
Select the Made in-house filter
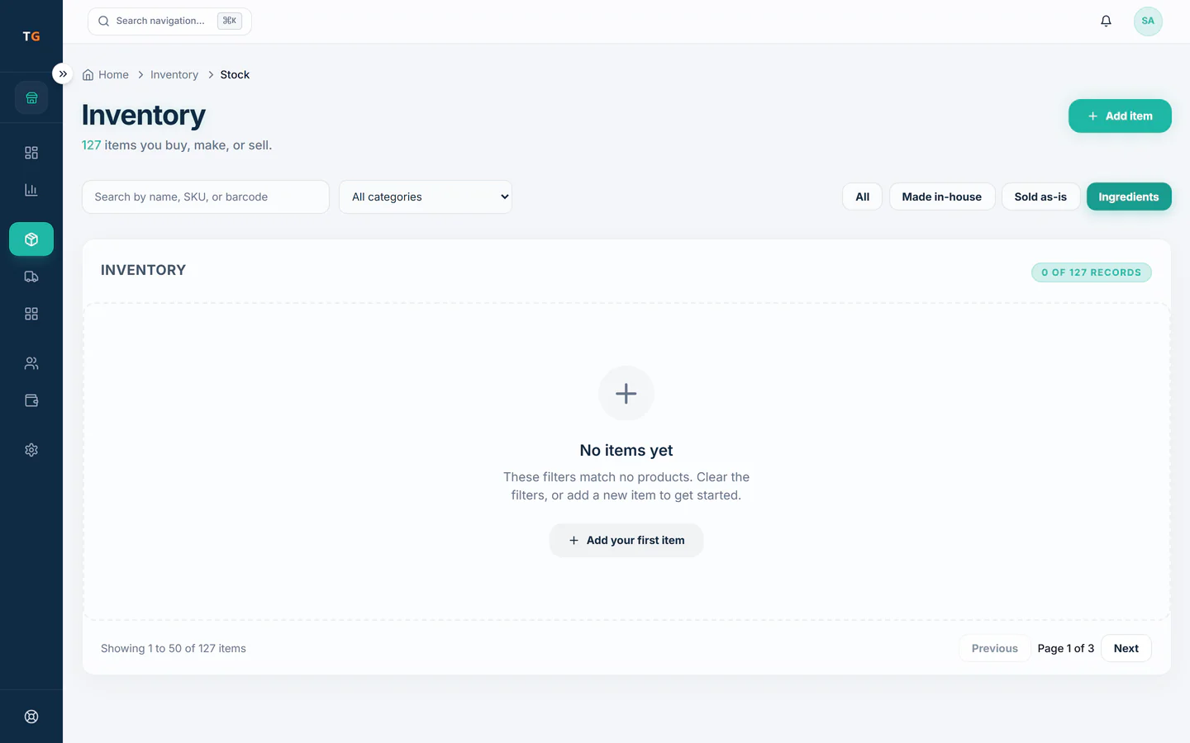pyautogui.click(x=942, y=196)
